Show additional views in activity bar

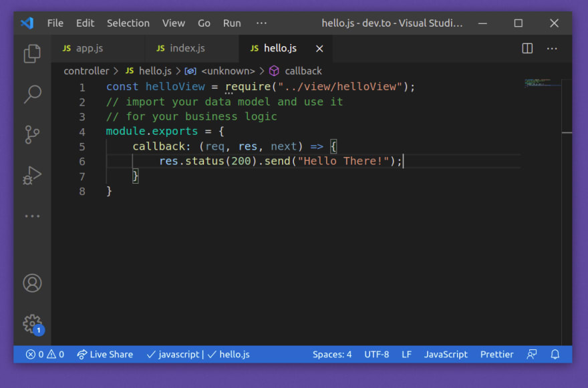(32, 216)
